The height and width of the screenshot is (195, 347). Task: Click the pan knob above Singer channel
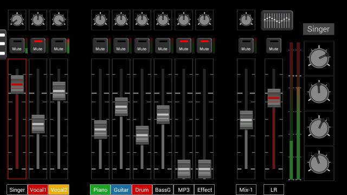[x=17, y=20]
